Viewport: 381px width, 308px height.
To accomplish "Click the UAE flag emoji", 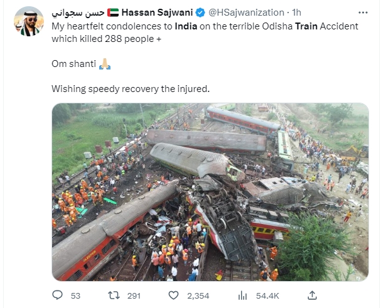I will click(113, 13).
